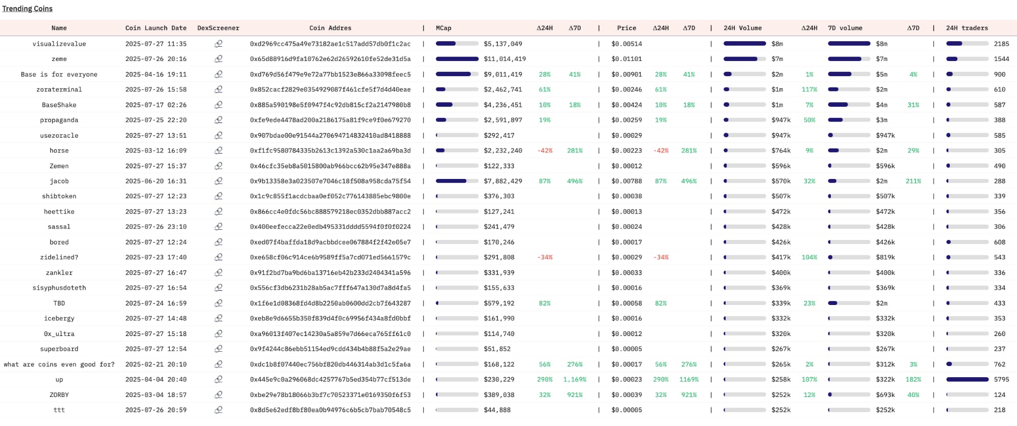This screenshot has height=426, width=1017.
Task: Select the Coin Launch Date column header
Action: 156,28
